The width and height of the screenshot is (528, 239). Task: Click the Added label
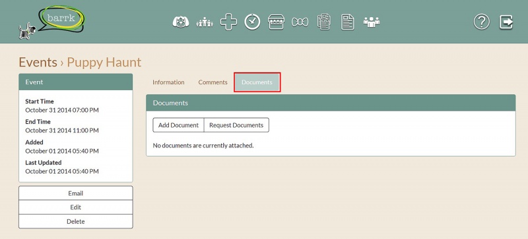(34, 142)
